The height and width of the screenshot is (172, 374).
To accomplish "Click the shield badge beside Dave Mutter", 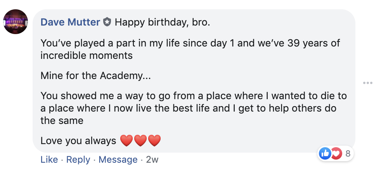I will (x=107, y=22).
